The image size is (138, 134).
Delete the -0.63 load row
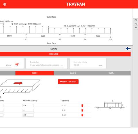click(82, 115)
